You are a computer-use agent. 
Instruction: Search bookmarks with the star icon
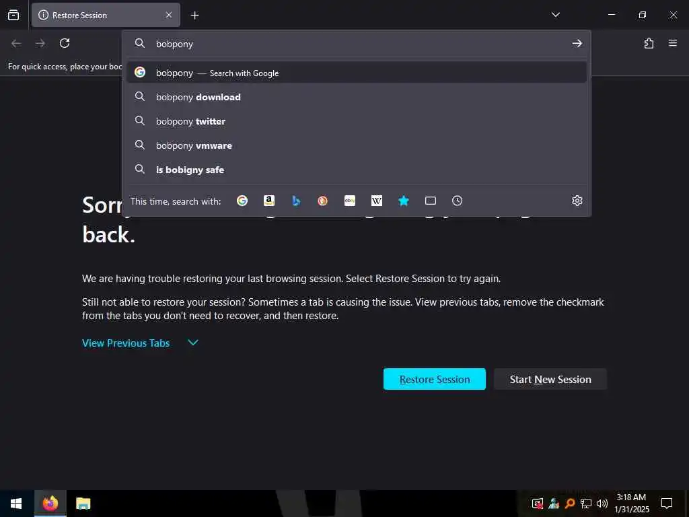coord(404,201)
